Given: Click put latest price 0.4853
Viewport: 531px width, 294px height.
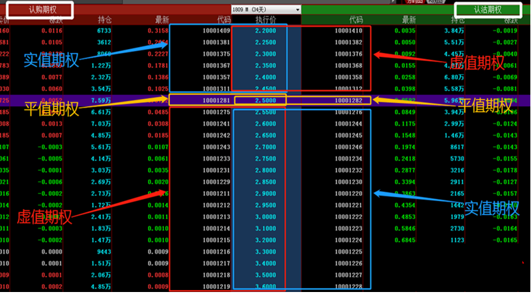Looking at the screenshot, I should pyautogui.click(x=405, y=217).
